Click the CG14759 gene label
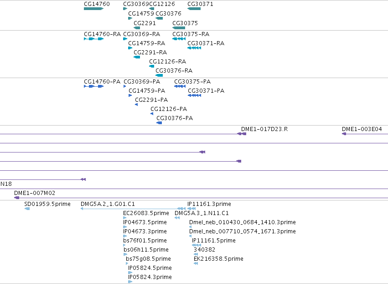 pyautogui.click(x=141, y=13)
